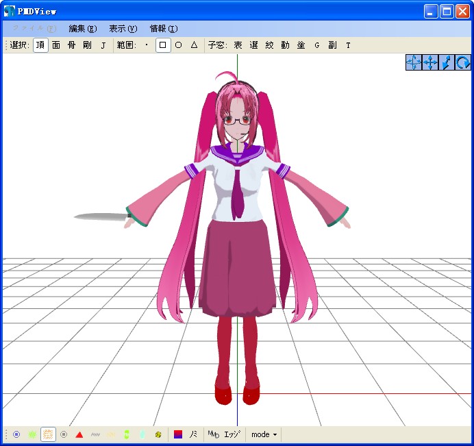Toggle the blue circle vertex display icon
The width and height of the screenshot is (474, 446).
point(16,434)
